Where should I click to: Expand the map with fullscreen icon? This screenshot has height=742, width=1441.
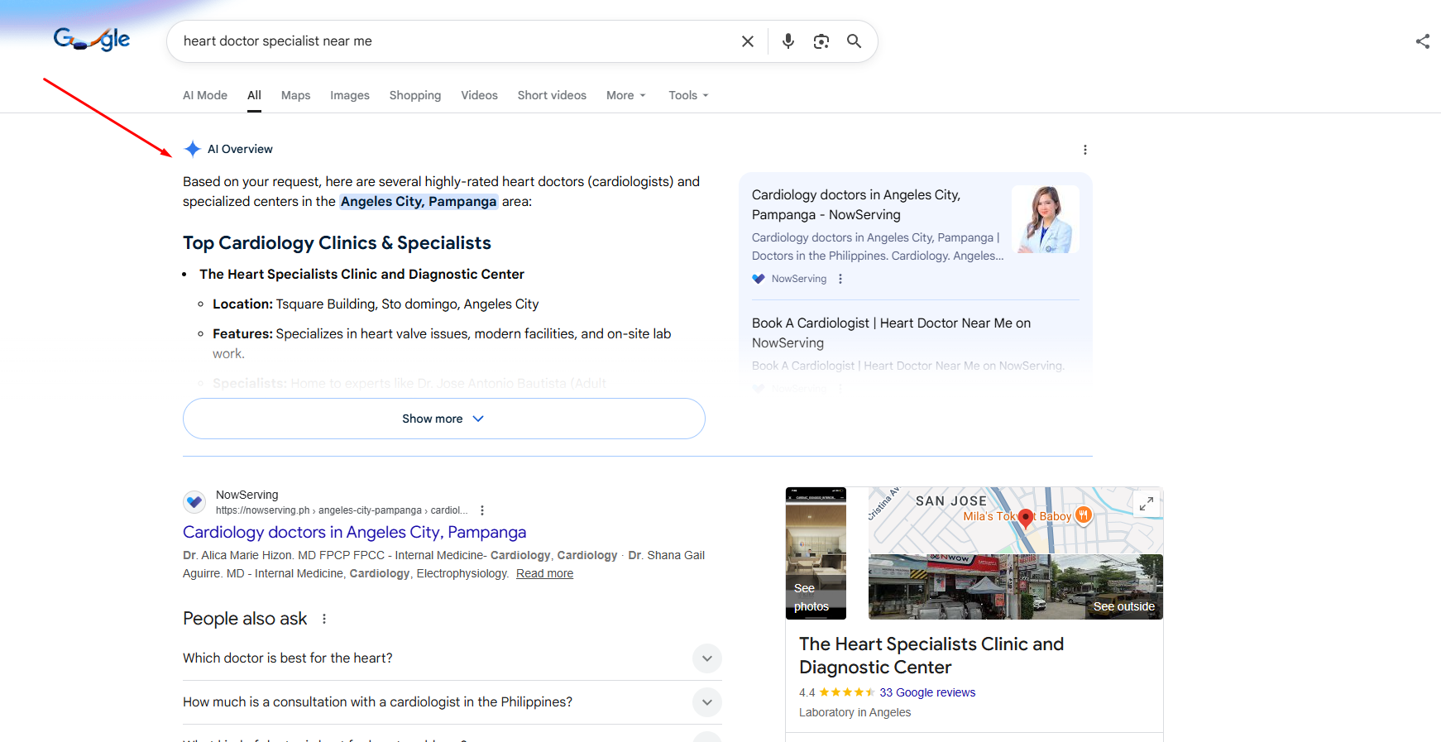[1146, 504]
